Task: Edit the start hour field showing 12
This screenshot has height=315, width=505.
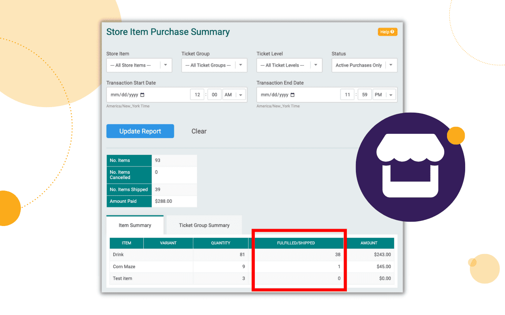Action: click(x=197, y=94)
